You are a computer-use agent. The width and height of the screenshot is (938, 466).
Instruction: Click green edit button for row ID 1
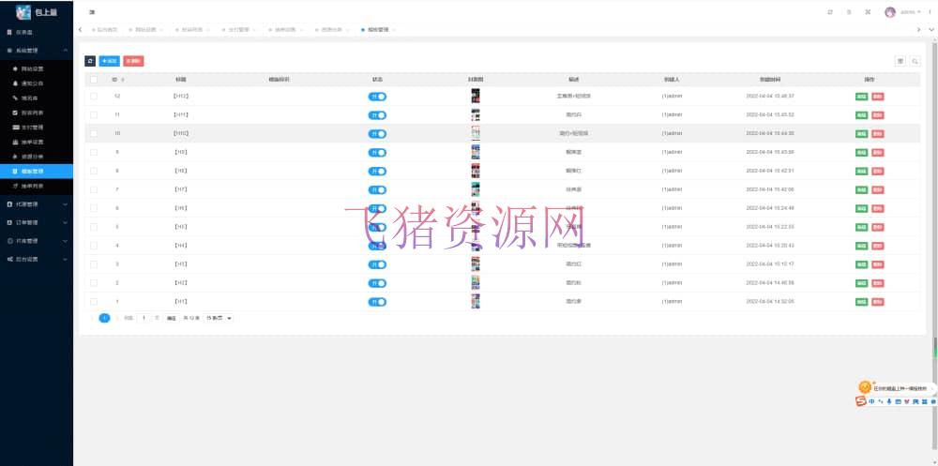861,302
